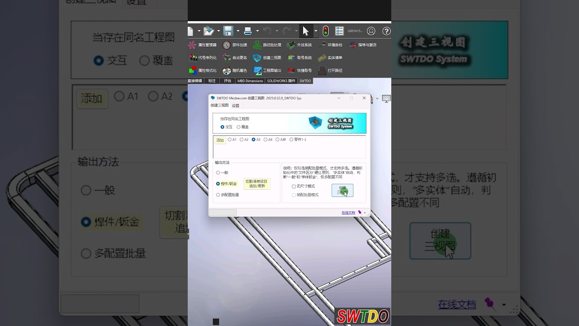Switch to the 直接编辑 ribbon tab
This screenshot has width=579, height=326.
click(x=195, y=81)
